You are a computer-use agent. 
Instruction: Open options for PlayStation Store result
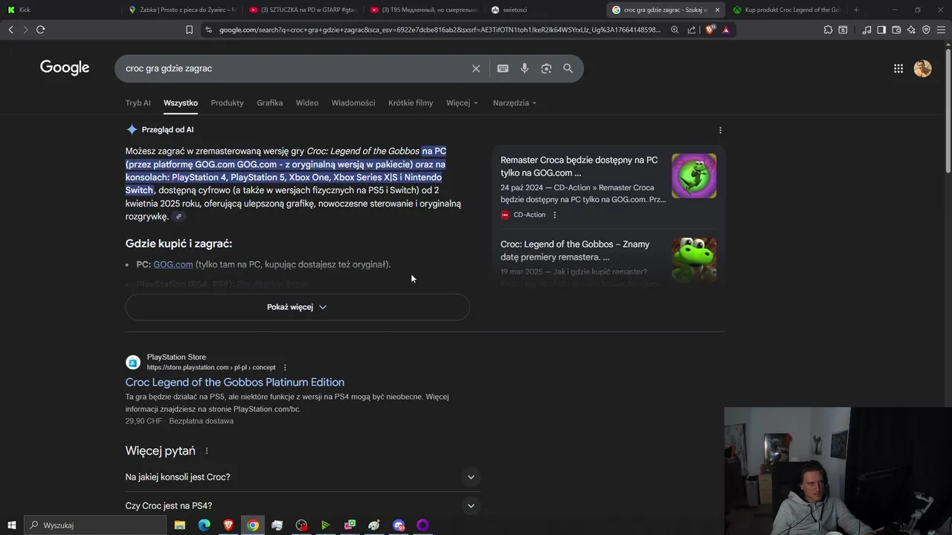pos(285,367)
